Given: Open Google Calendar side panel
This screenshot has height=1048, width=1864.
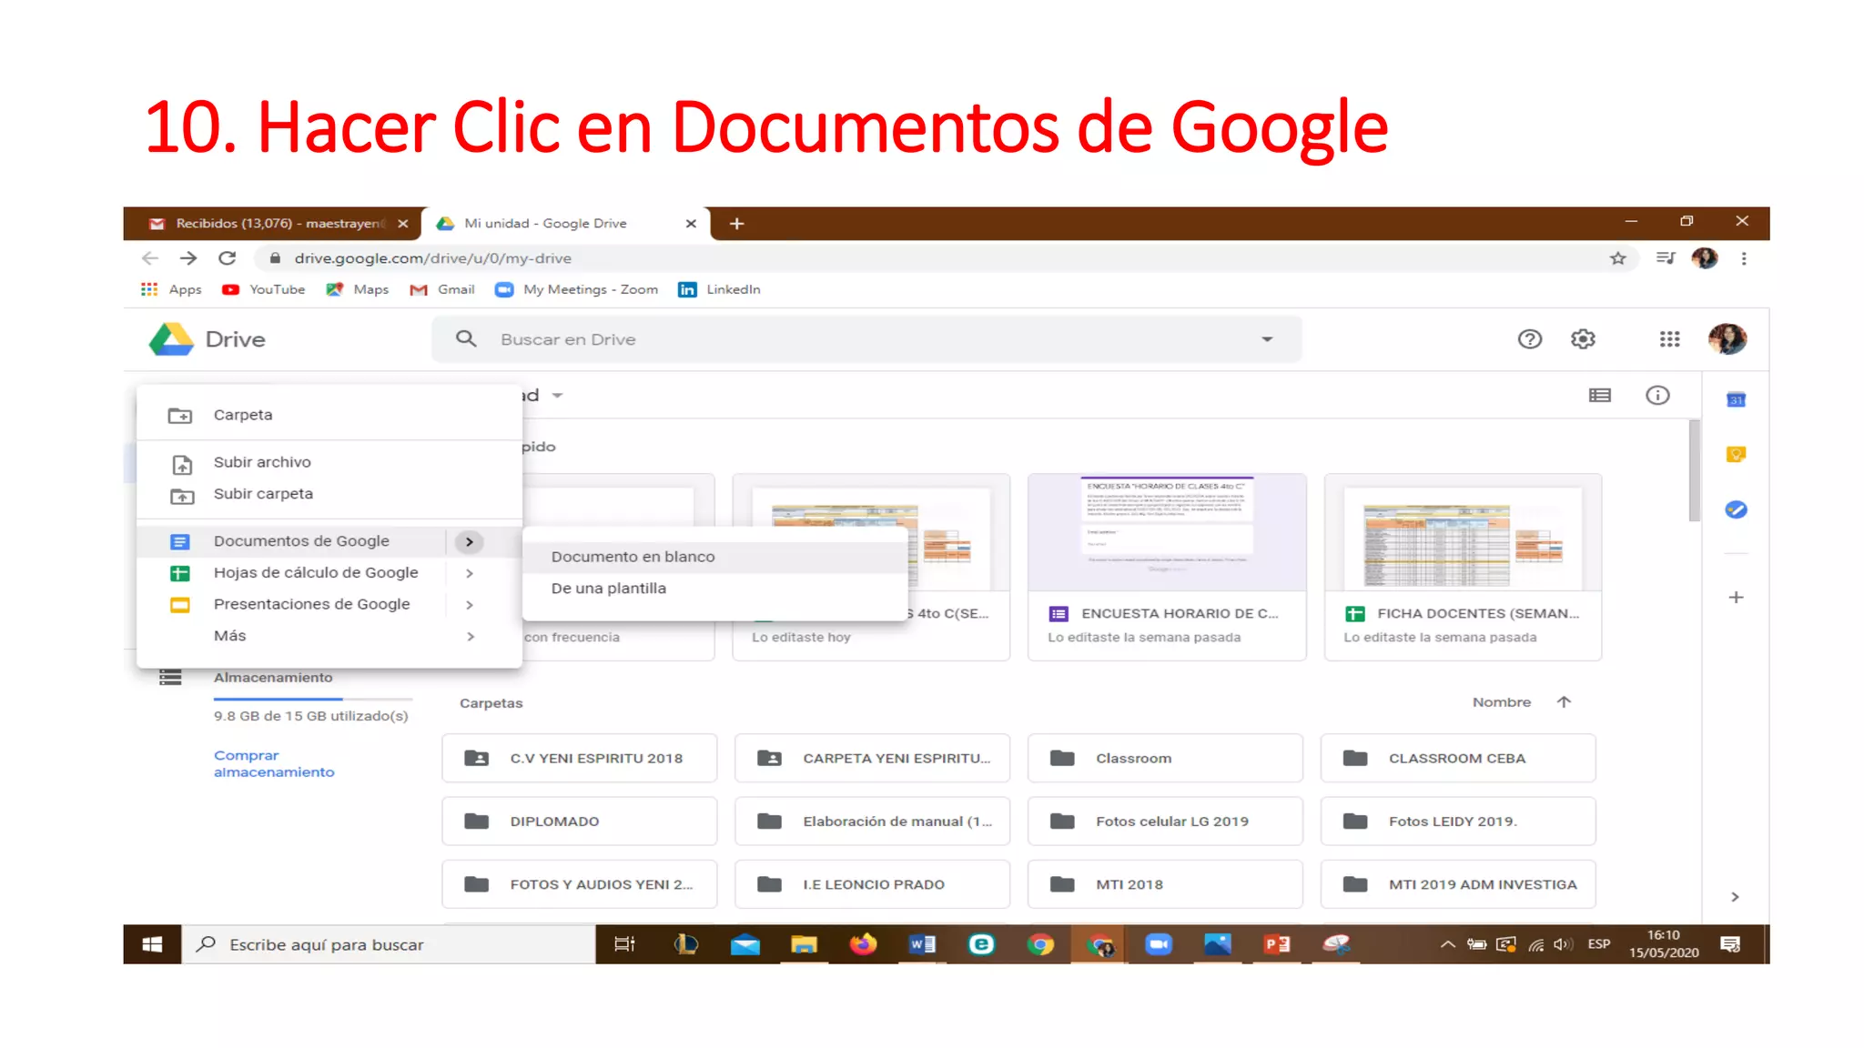Looking at the screenshot, I should (x=1736, y=399).
